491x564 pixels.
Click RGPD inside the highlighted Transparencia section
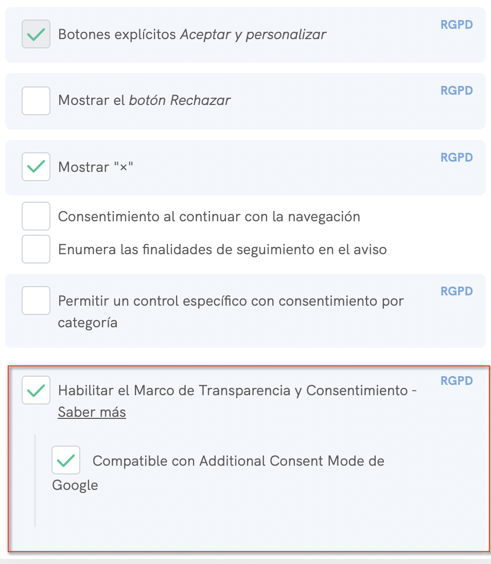(x=456, y=381)
